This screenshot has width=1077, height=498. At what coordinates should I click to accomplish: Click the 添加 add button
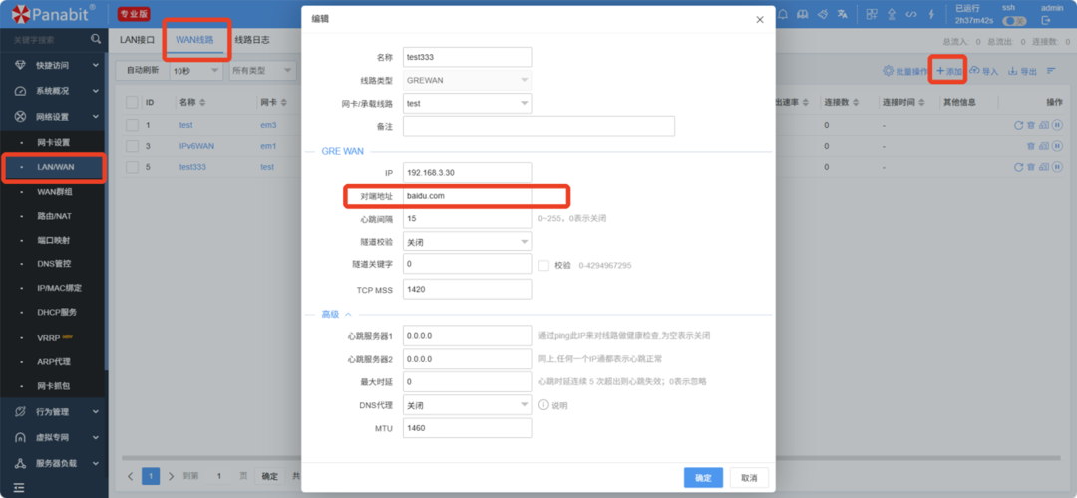[949, 71]
